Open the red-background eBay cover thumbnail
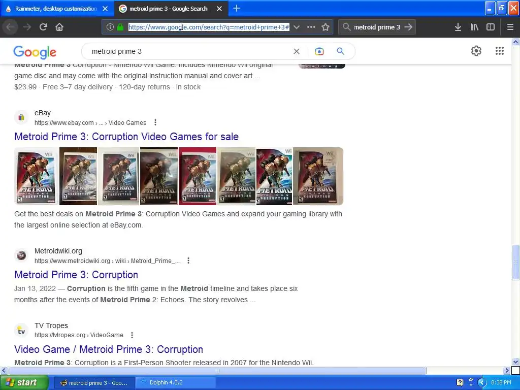The height and width of the screenshot is (390, 520). [198, 176]
